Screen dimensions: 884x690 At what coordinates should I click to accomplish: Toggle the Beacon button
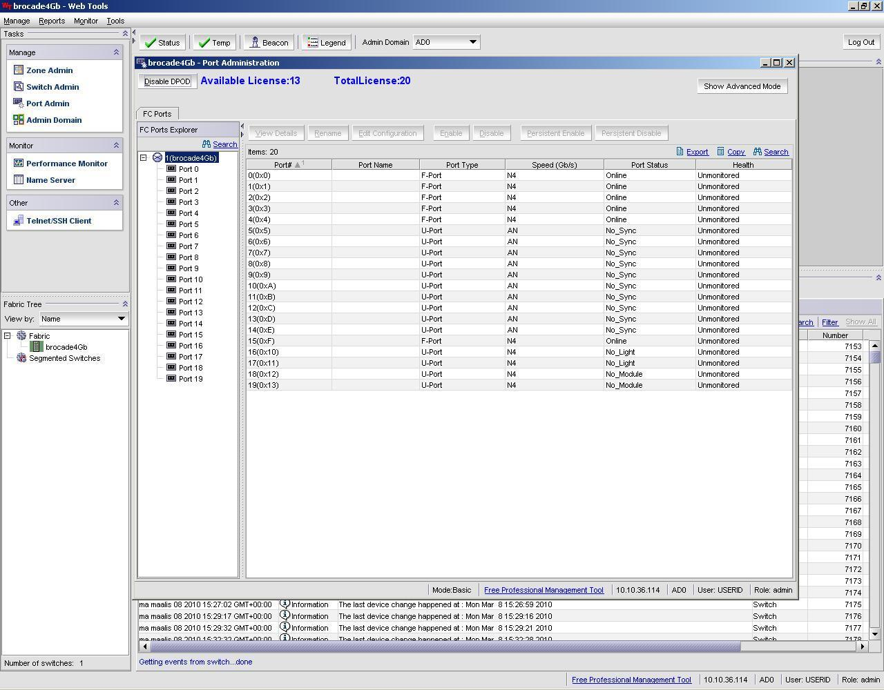[x=269, y=42]
